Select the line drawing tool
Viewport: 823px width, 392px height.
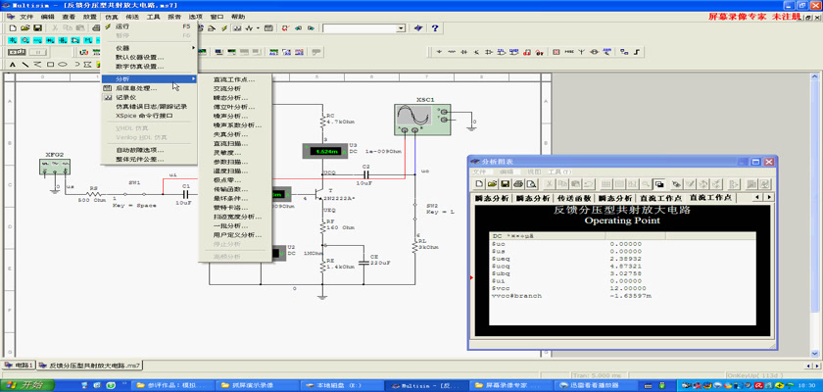[24, 65]
